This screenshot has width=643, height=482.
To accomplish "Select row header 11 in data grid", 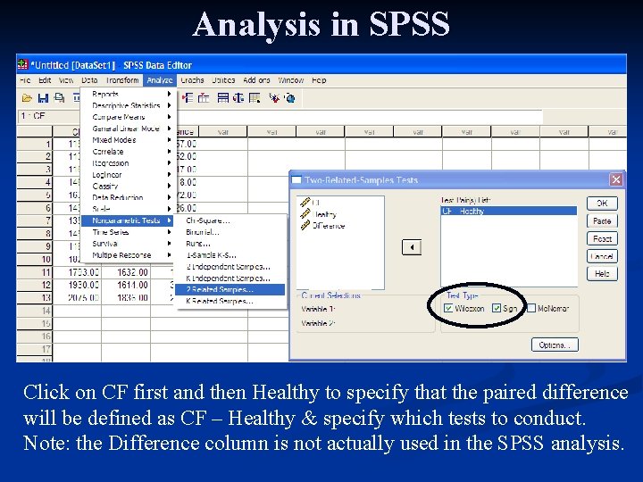I will tap(35, 272).
